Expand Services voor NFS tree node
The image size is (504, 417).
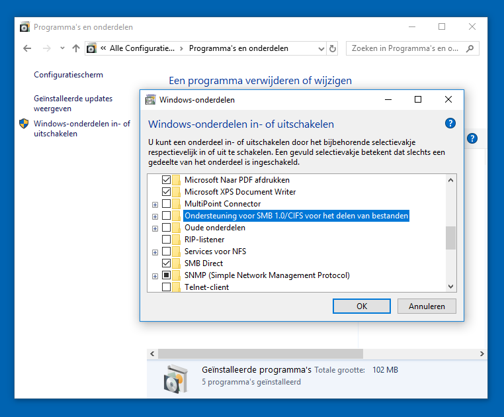coord(155,253)
